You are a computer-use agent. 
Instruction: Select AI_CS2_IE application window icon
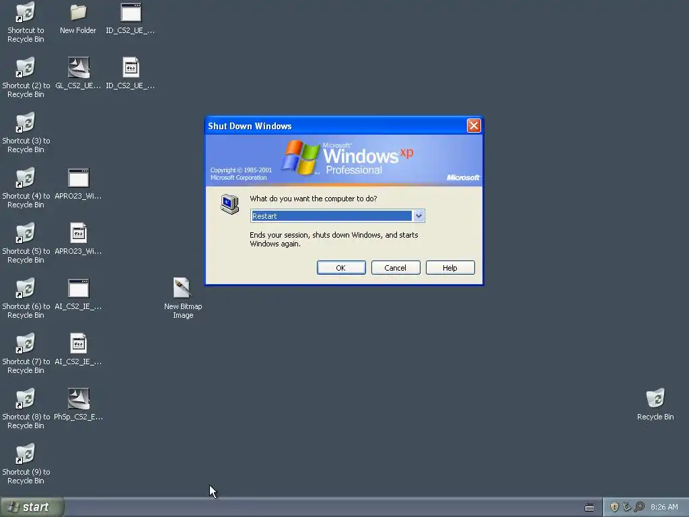pyautogui.click(x=78, y=294)
